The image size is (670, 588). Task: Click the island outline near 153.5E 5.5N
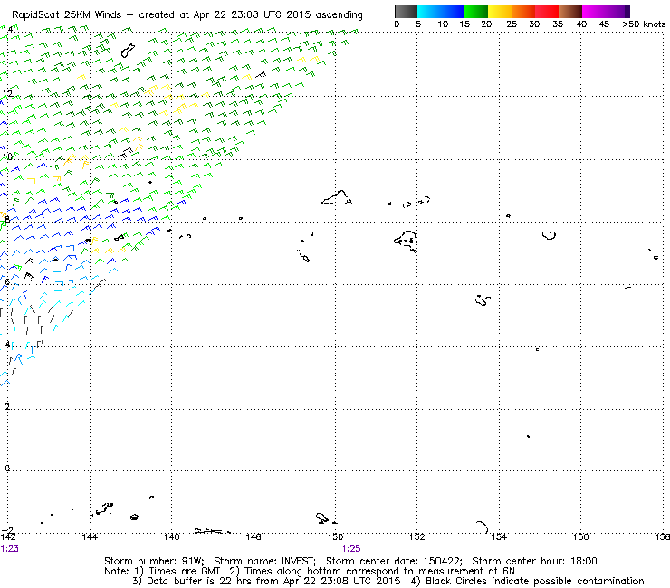[483, 300]
